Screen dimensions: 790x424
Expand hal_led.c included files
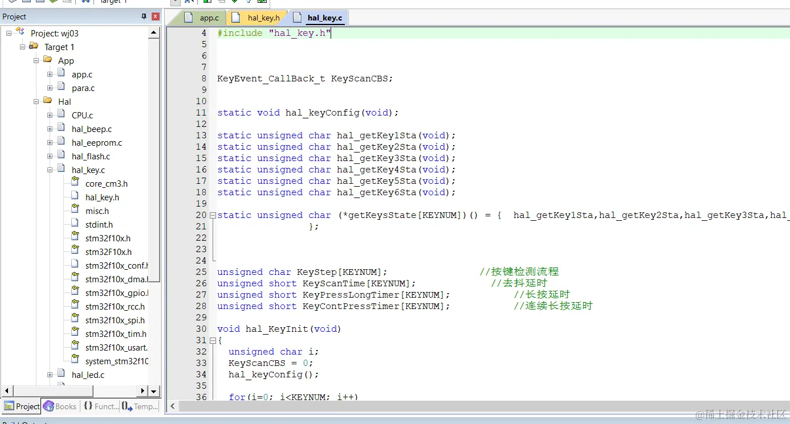click(50, 374)
